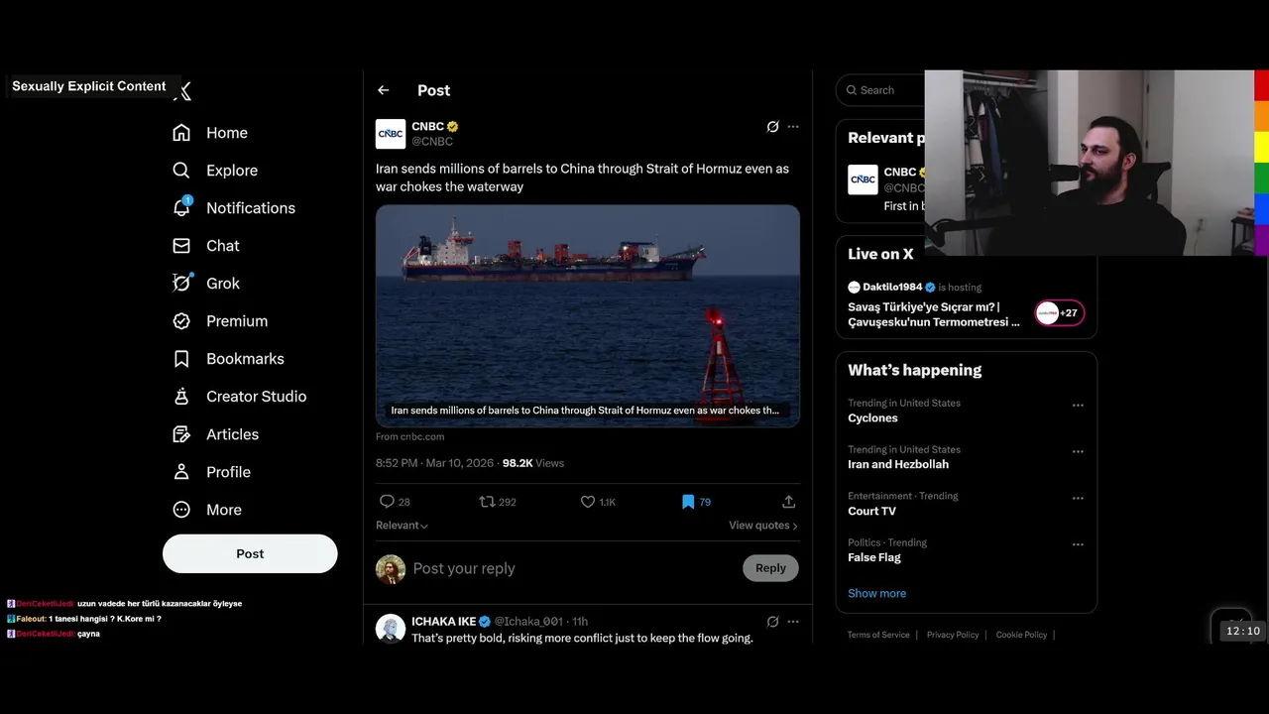Click the repost icon showing 292
The width and height of the screenshot is (1269, 714).
[487, 502]
